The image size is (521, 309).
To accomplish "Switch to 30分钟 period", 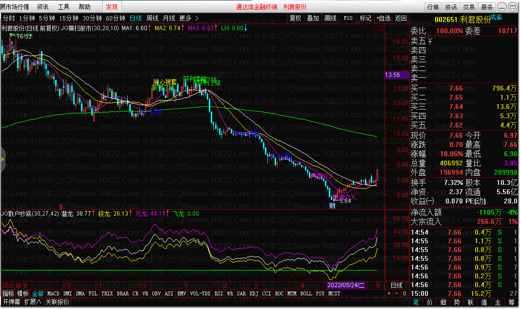I will [92, 18].
